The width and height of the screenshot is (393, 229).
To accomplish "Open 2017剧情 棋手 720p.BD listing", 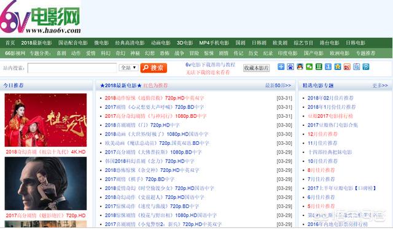I will [139, 179].
